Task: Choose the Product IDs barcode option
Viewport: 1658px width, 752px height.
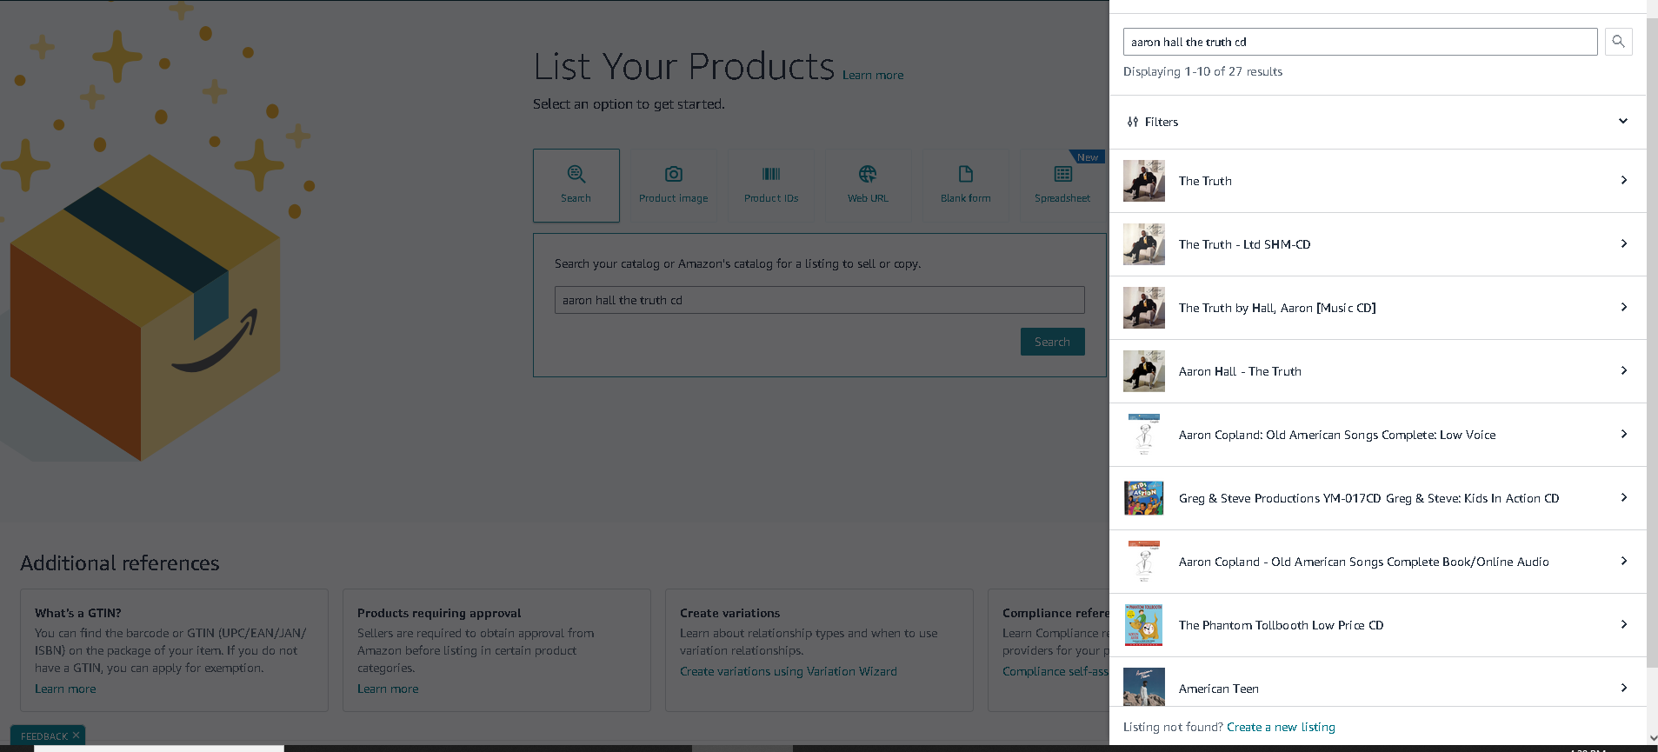Action: 770,185
